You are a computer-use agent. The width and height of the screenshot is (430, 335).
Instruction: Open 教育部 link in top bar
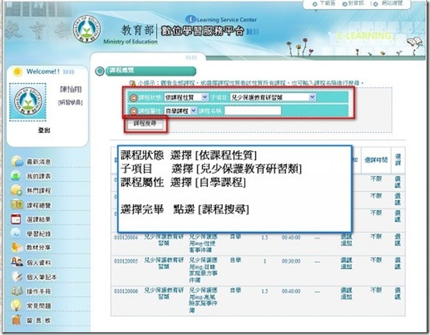(x=356, y=3)
